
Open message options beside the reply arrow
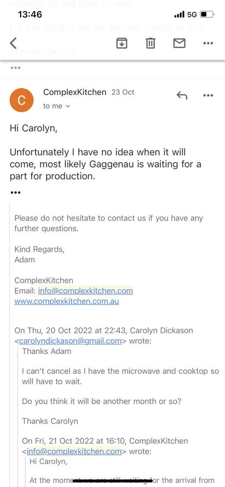point(208,95)
